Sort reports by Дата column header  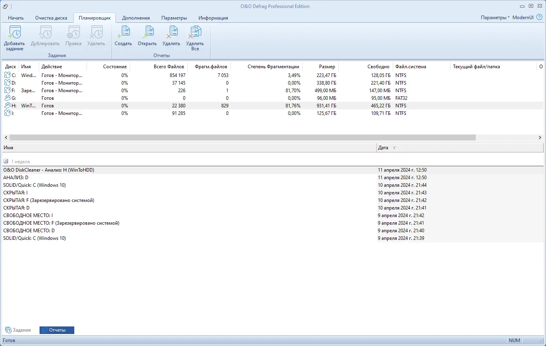pos(460,148)
